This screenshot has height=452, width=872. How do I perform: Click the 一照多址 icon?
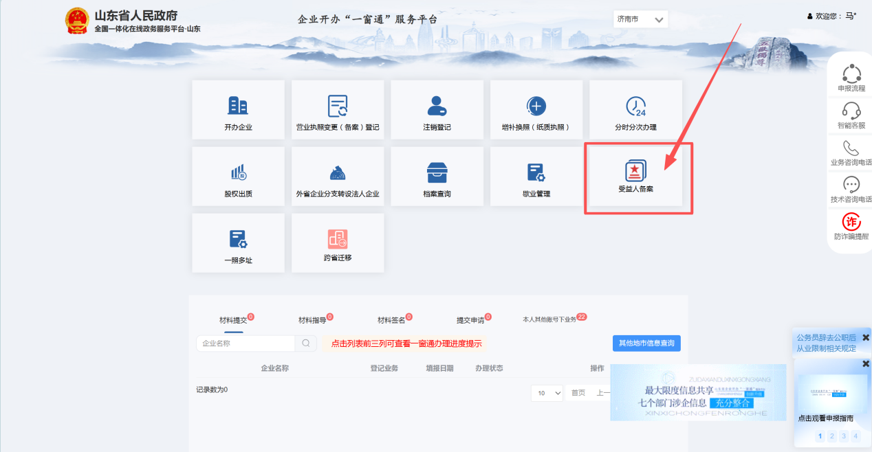238,240
